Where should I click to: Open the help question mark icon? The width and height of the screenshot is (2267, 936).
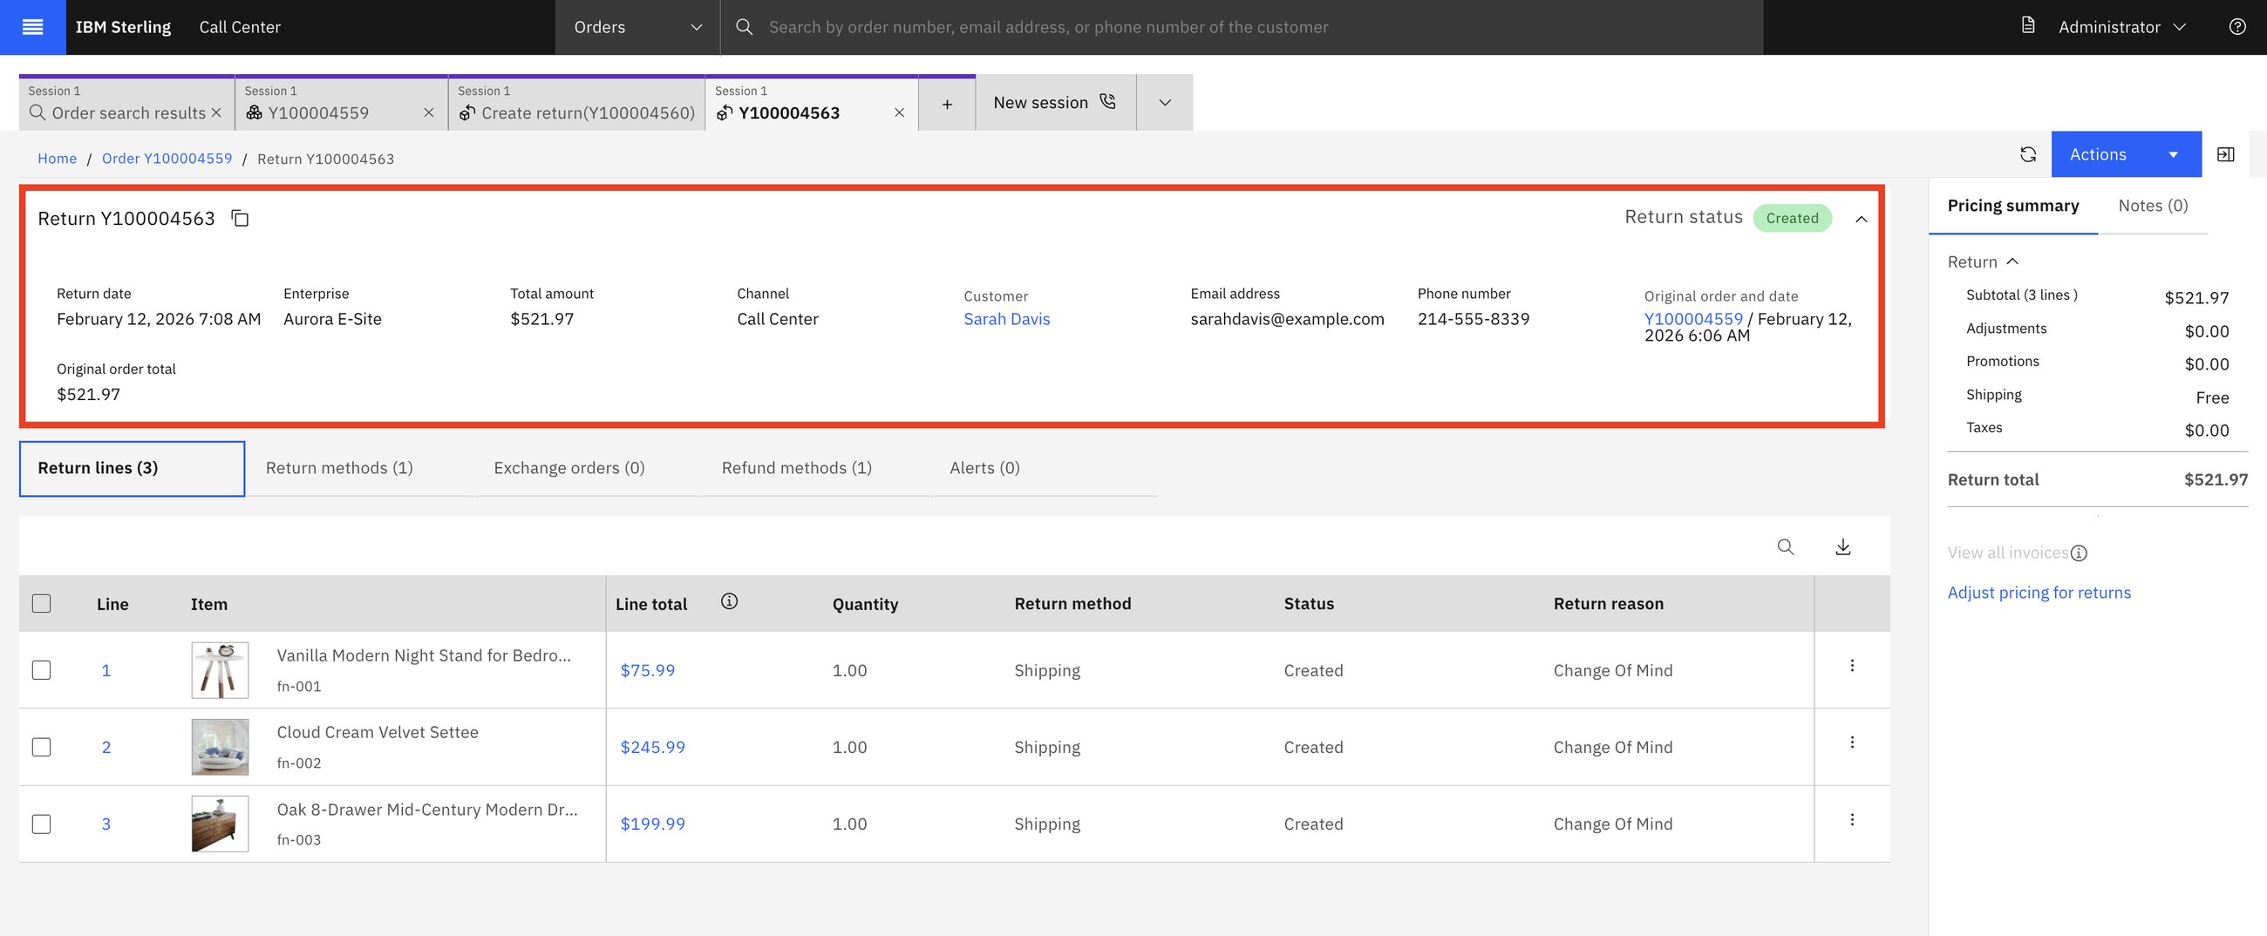[2237, 26]
